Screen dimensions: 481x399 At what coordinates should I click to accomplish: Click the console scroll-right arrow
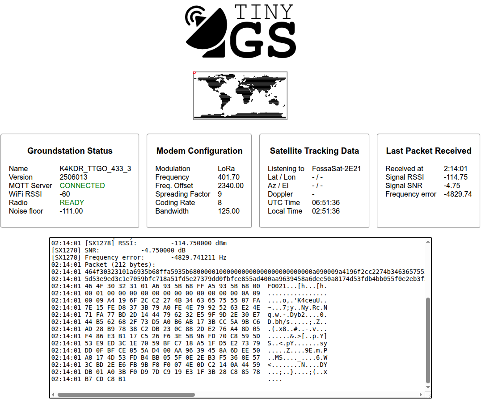pyautogui.click(x=421, y=395)
